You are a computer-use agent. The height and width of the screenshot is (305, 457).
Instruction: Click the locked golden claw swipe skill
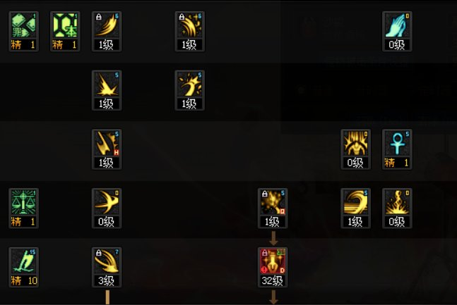pyautogui.click(x=107, y=31)
